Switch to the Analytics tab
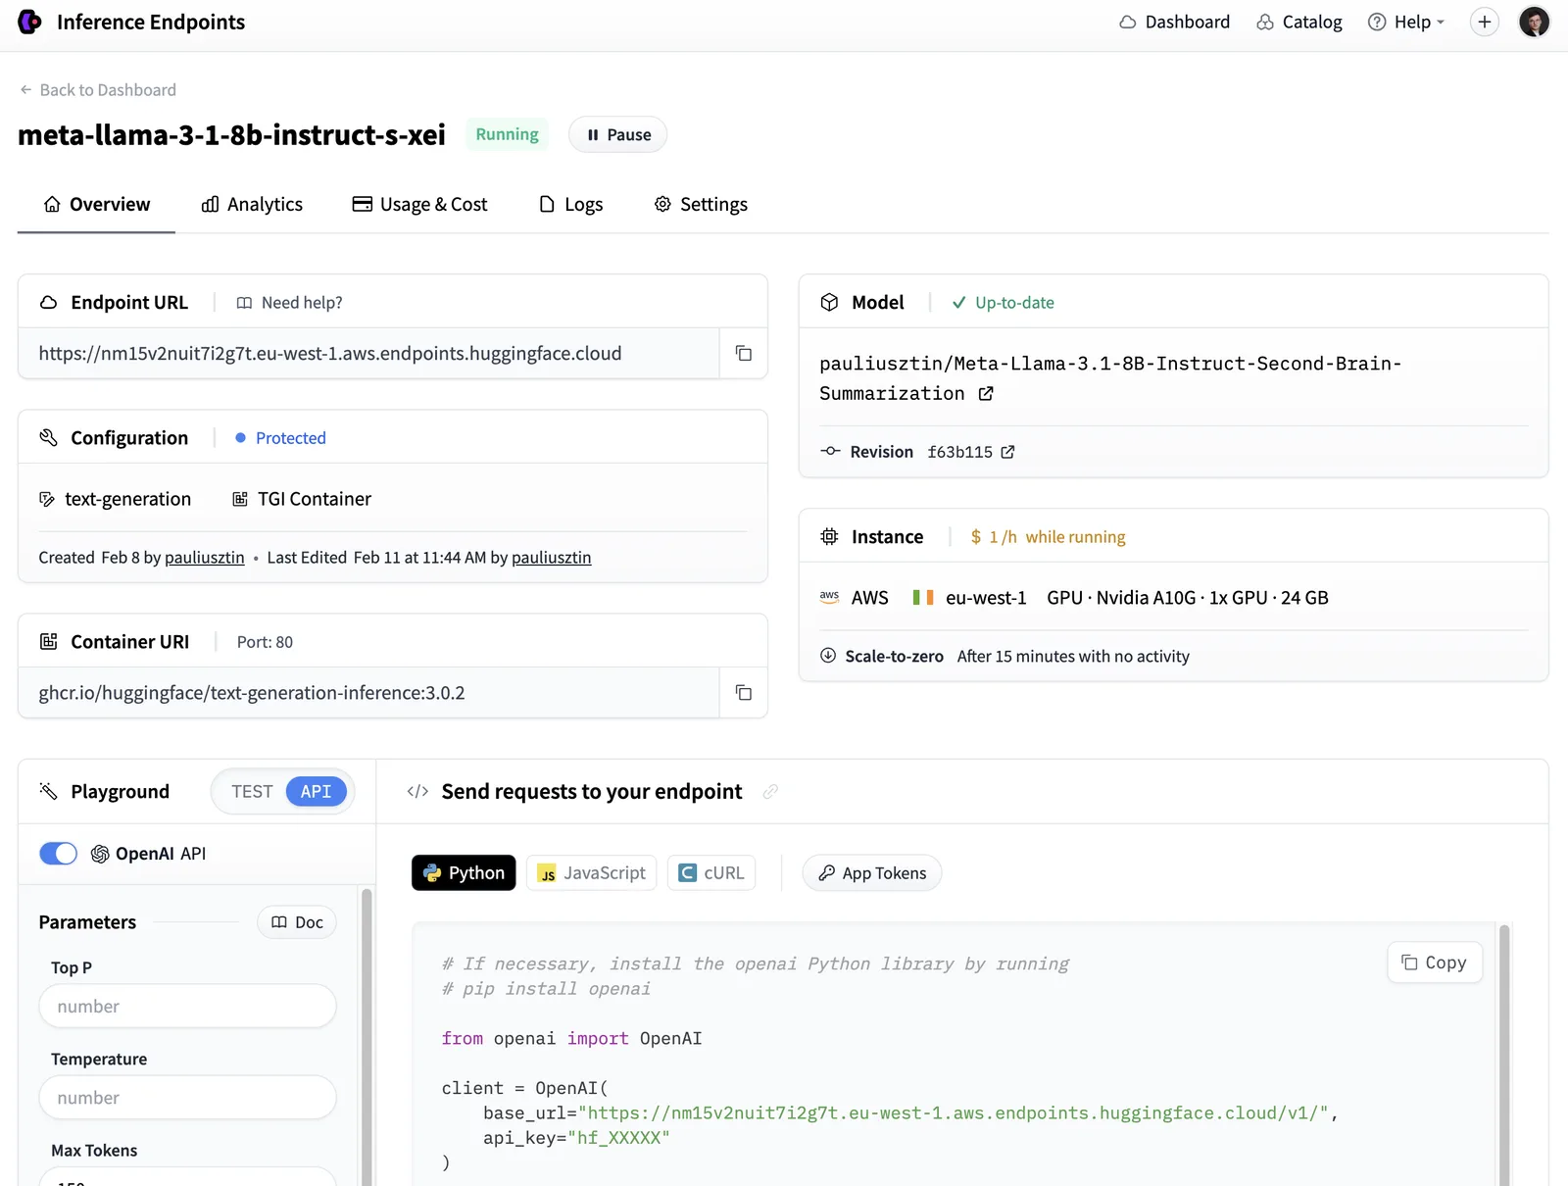The image size is (1568, 1186). coord(252,204)
